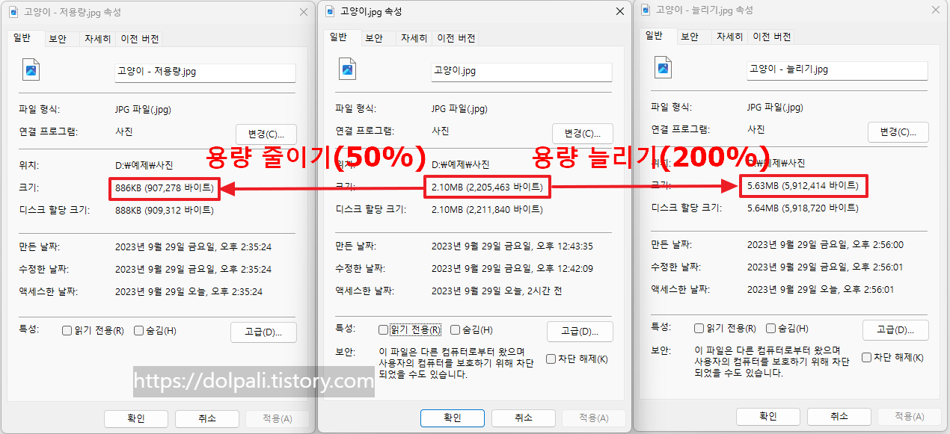Click the dolpali.tistory.com watermark link
This screenshot has height=434, width=950.
point(252,382)
